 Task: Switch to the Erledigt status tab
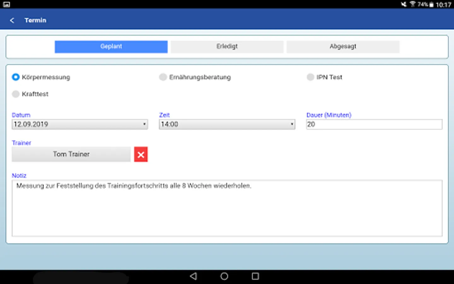click(x=227, y=47)
